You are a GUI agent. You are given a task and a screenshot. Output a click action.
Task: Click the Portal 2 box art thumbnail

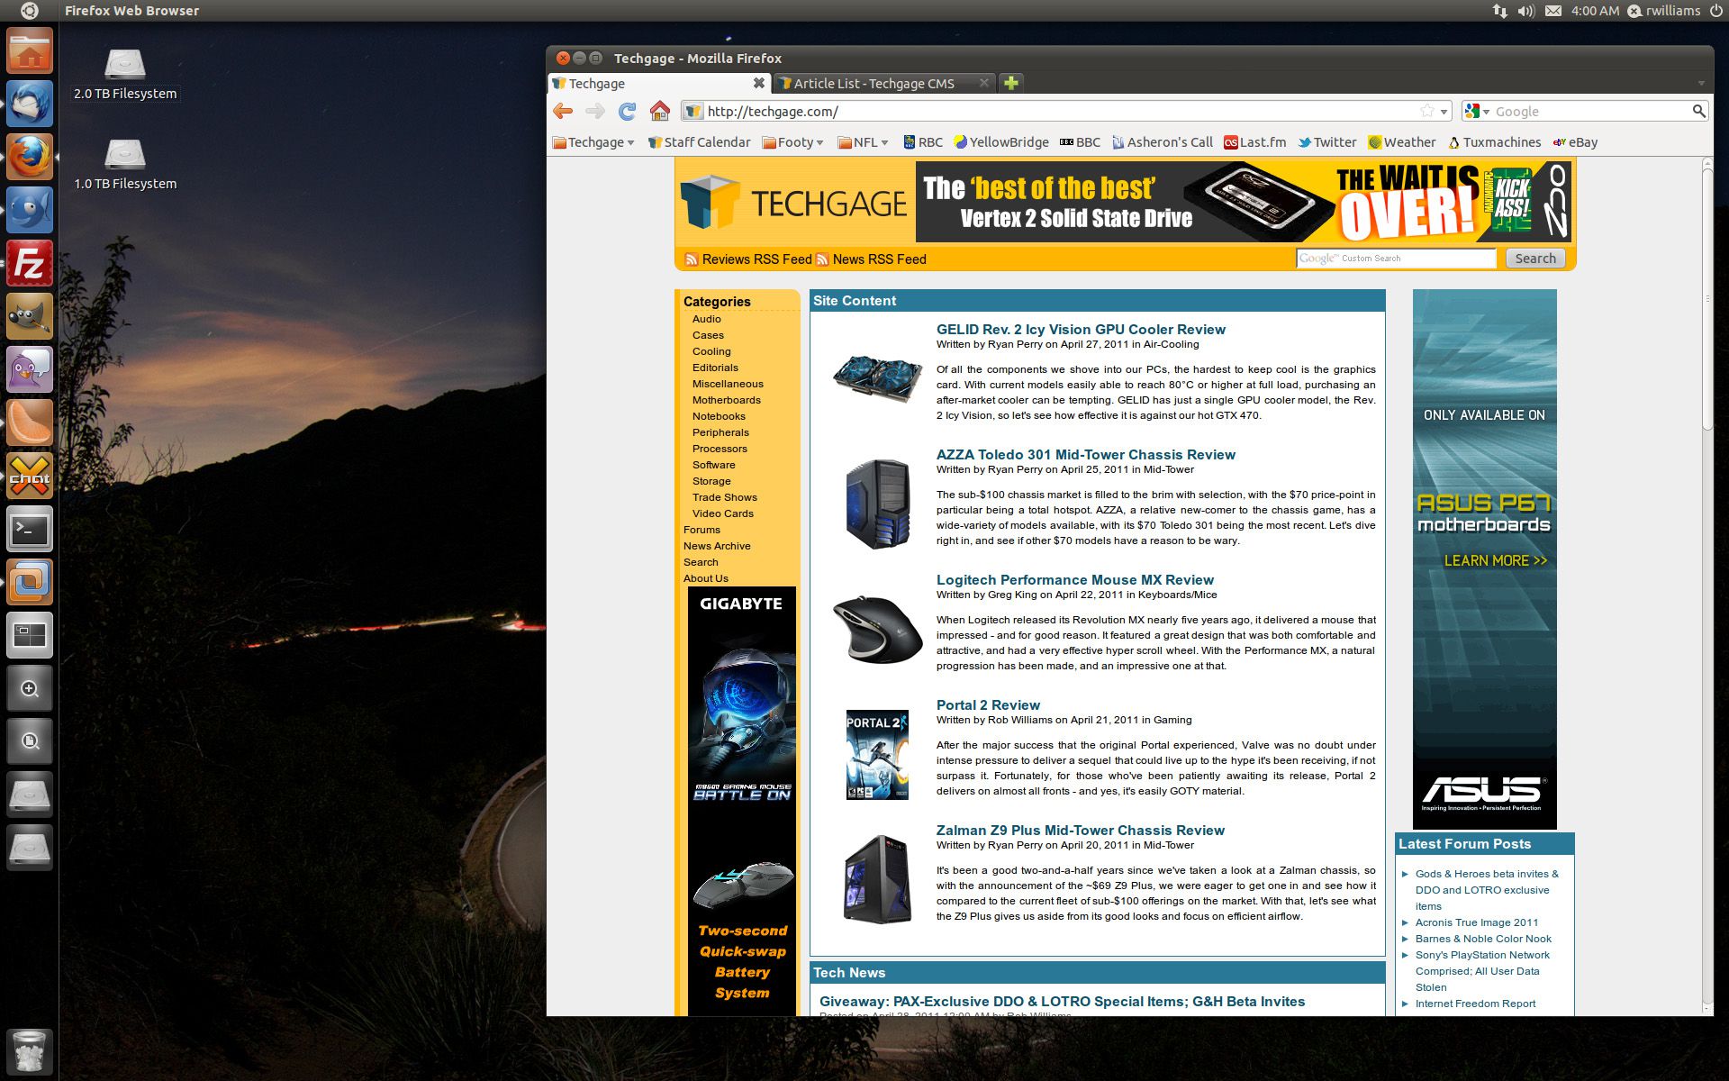click(x=877, y=755)
